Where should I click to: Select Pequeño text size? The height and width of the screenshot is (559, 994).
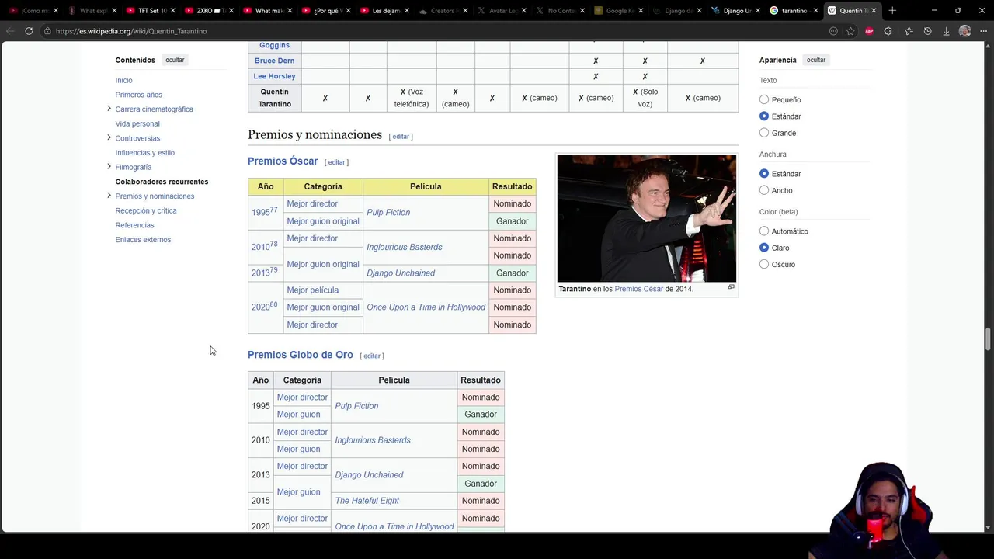coord(764,99)
